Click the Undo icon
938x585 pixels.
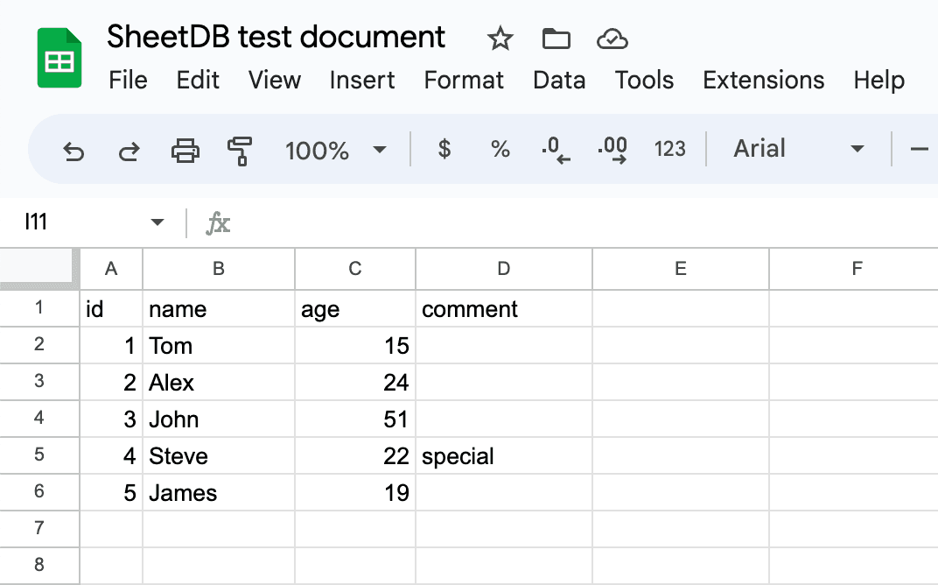pos(74,149)
